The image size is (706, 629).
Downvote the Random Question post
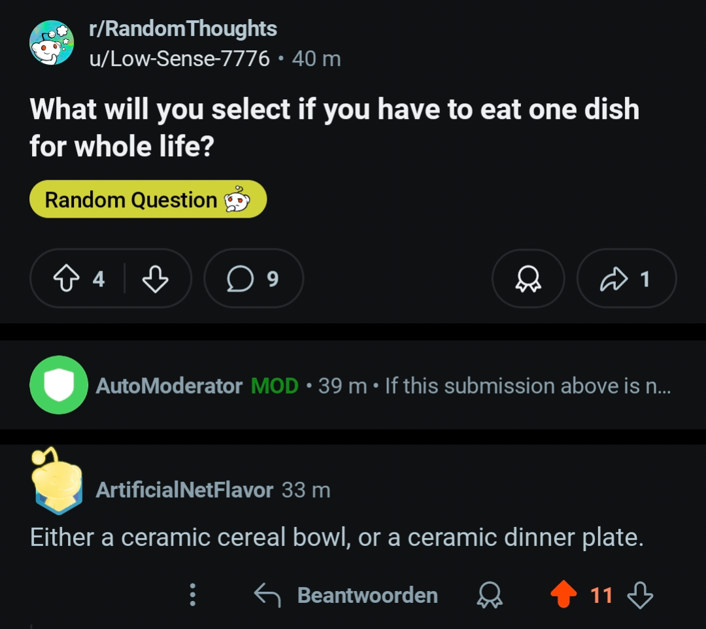pos(155,279)
